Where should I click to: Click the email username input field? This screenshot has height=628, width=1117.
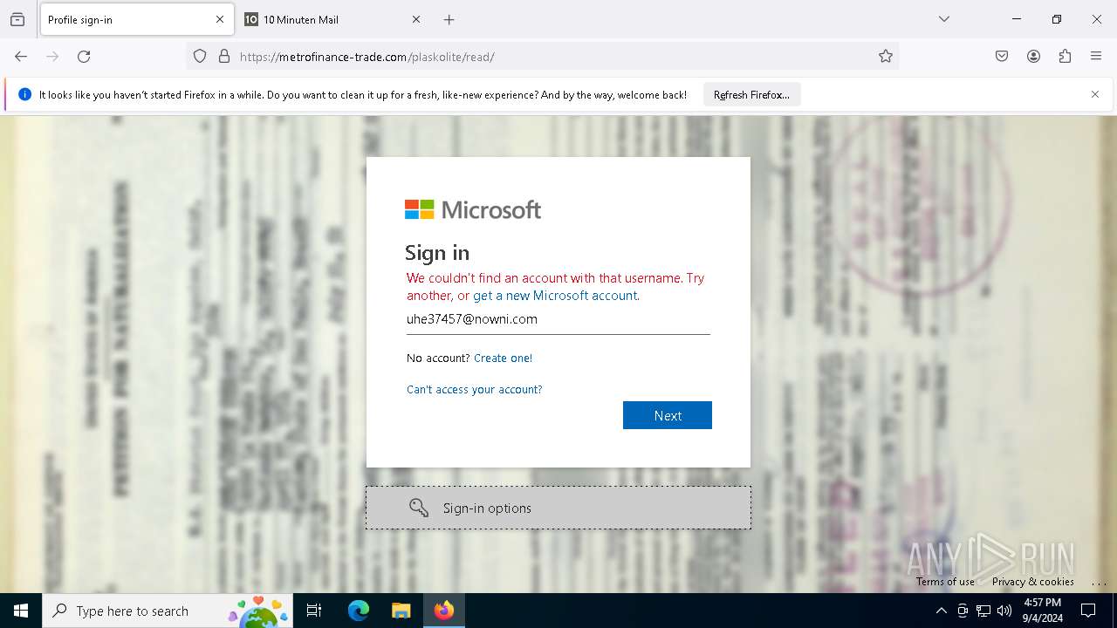coord(558,319)
